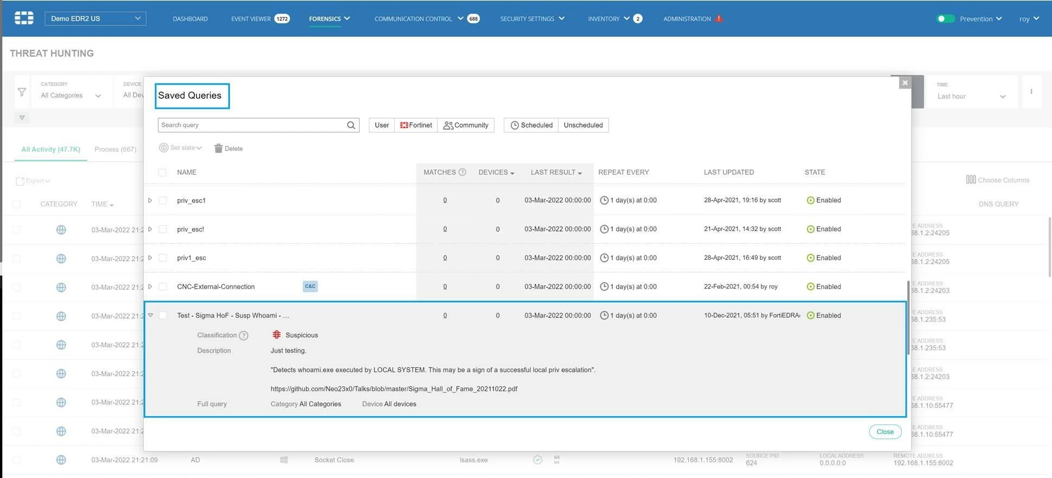The image size is (1052, 478).
Task: Click the Delete trash icon
Action: [218, 148]
